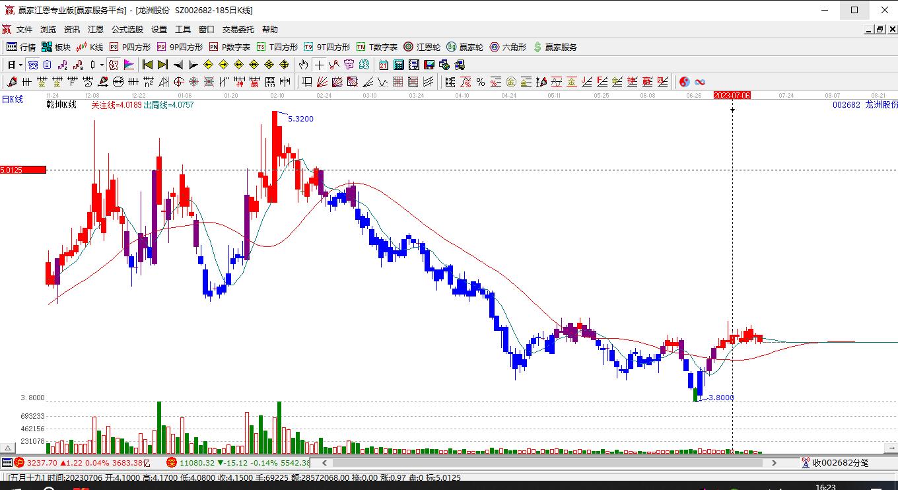Click the yellow diamond right-arrow icon
The image size is (898, 490).
point(223,65)
